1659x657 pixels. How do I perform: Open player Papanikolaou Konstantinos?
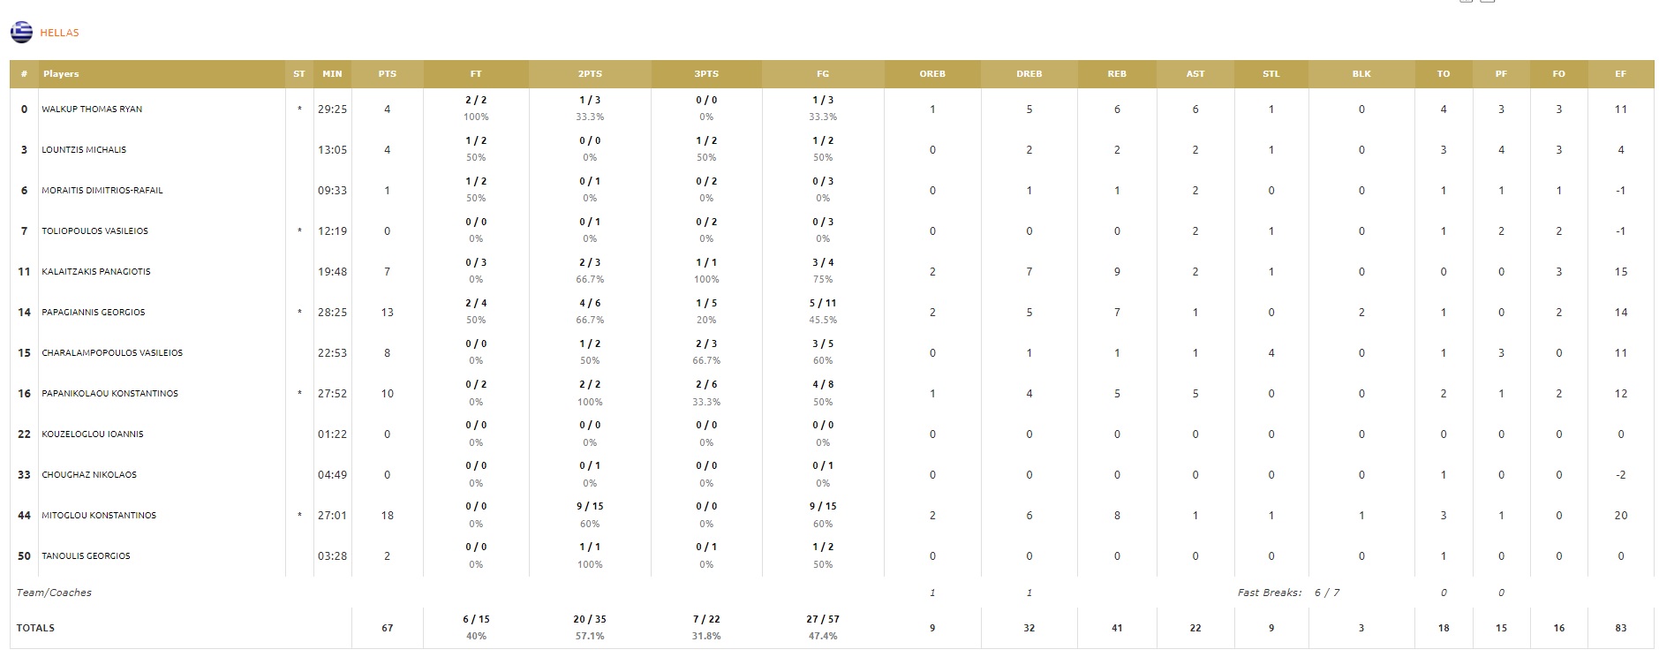coord(109,394)
